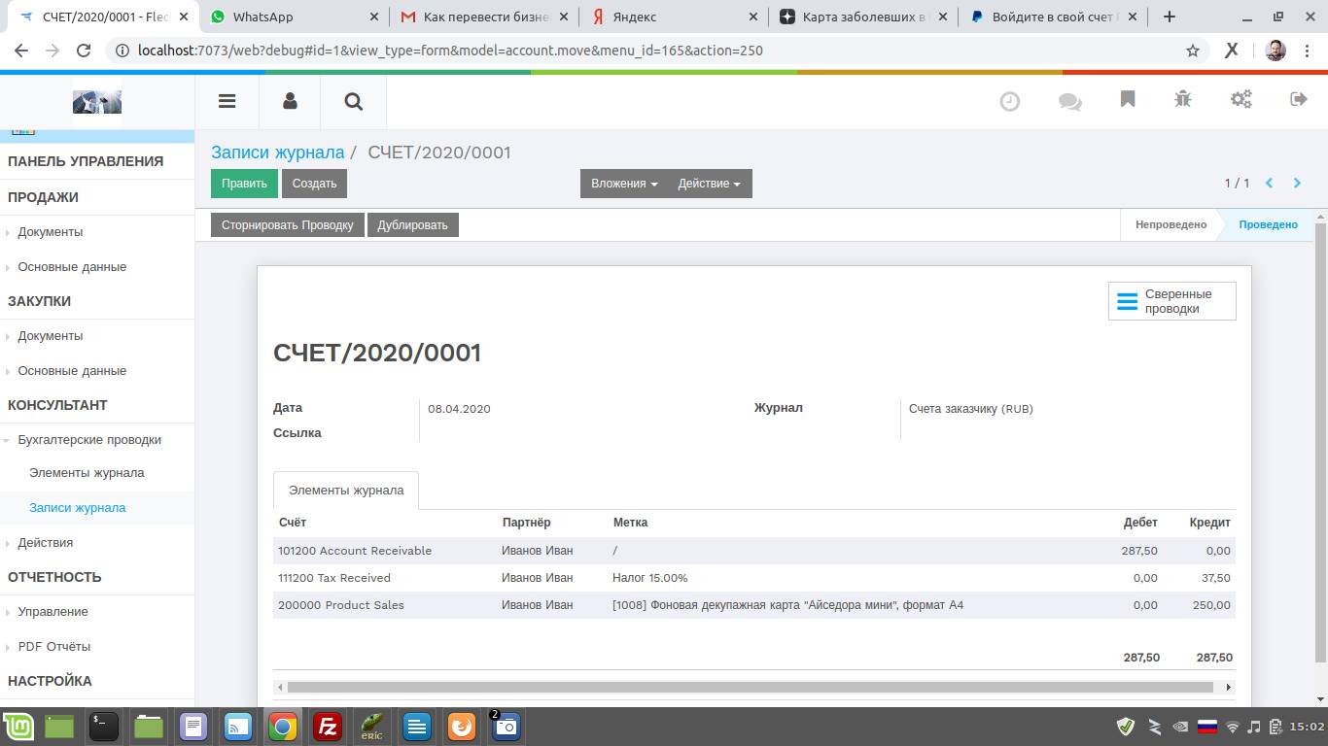Viewport: 1328px width, 746px height.
Task: Open the settings gears icon
Action: (1241, 100)
